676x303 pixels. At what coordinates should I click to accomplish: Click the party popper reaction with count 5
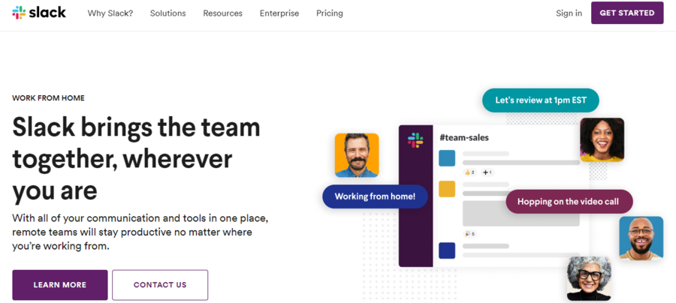(x=470, y=234)
